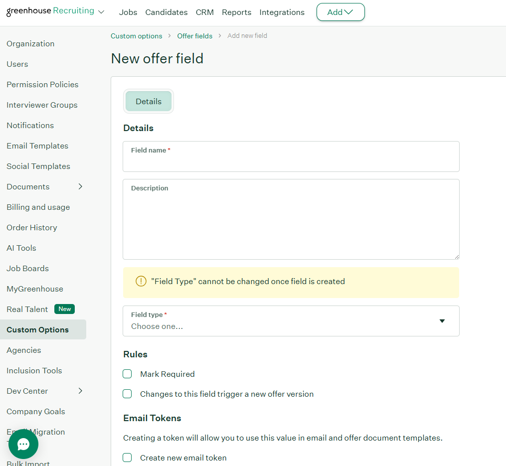This screenshot has height=466, width=506.
Task: Open Company Goals page
Action: (x=36, y=412)
